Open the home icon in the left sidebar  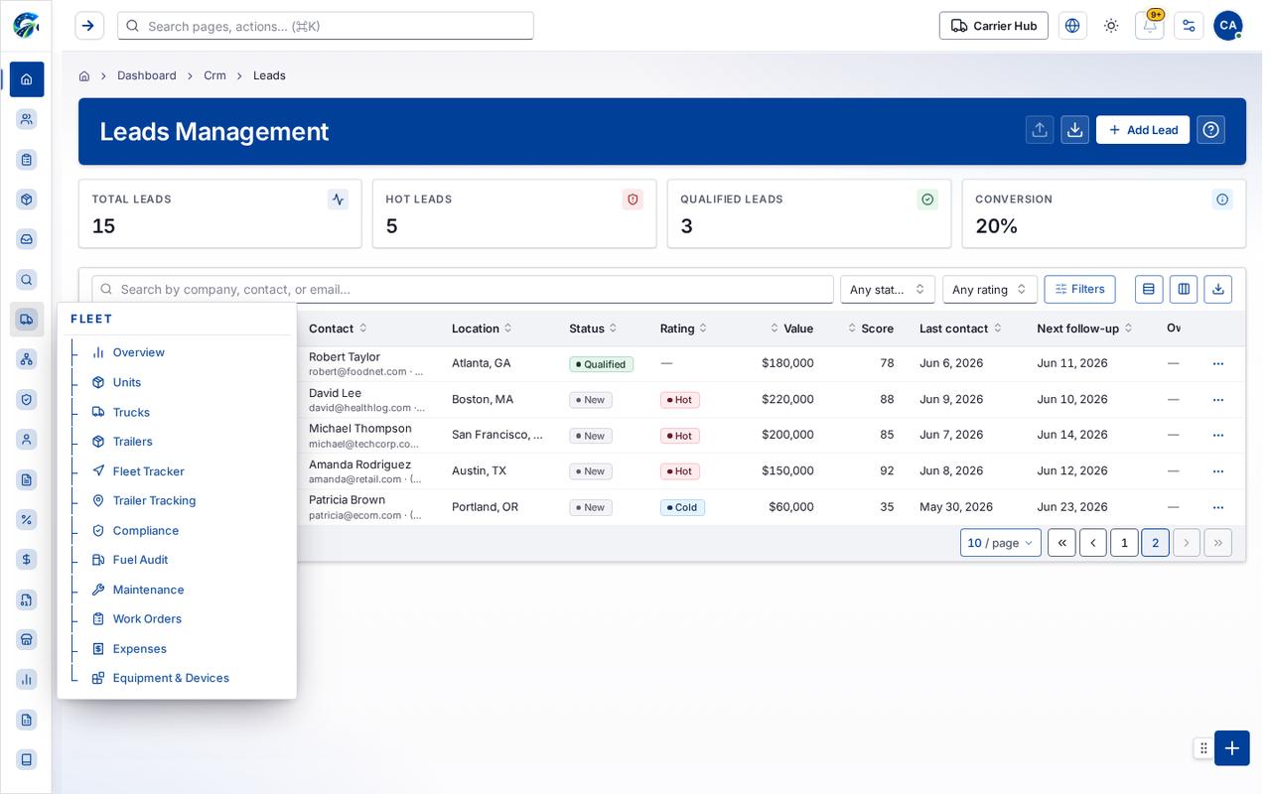point(27,79)
